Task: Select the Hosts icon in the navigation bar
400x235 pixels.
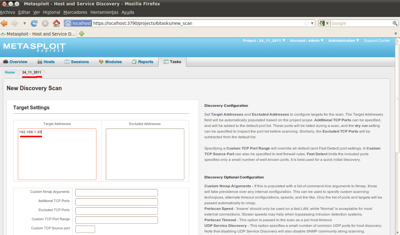Action: point(39,62)
